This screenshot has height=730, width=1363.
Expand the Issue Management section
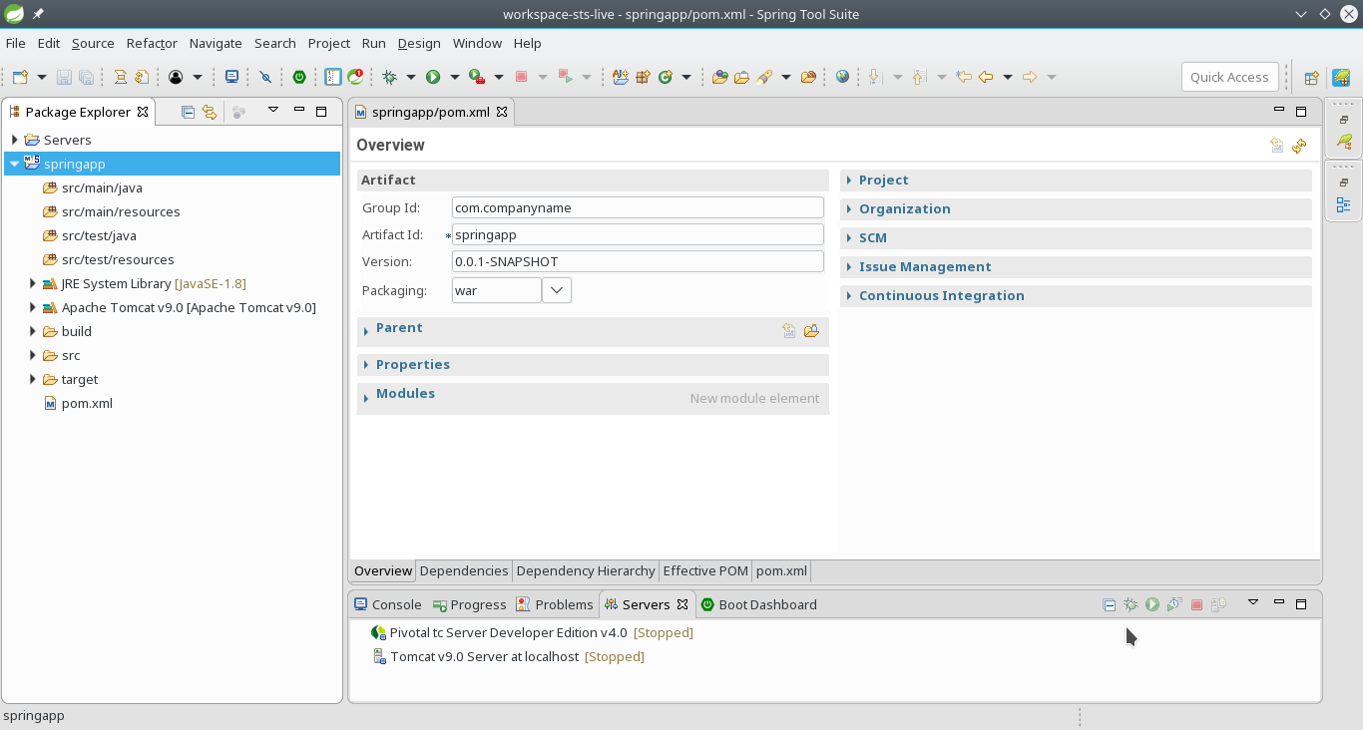[x=849, y=267]
